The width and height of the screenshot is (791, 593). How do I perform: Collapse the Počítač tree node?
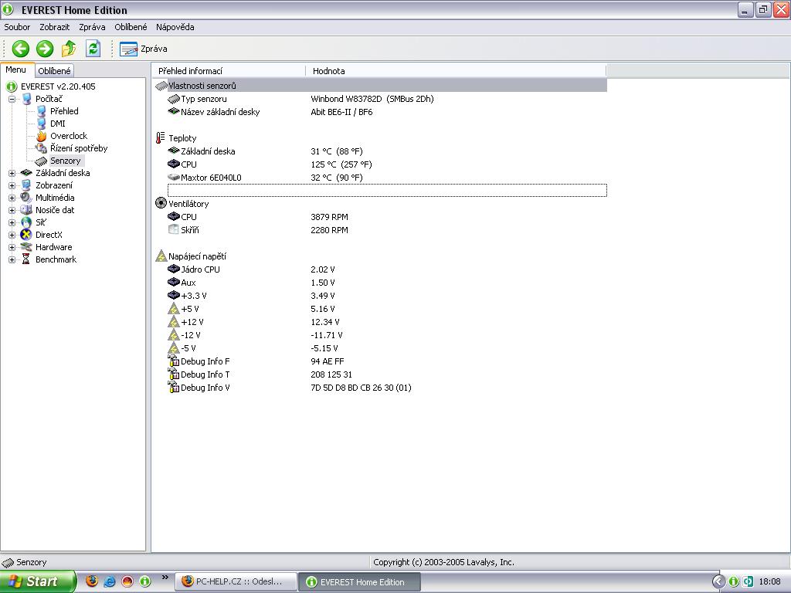coord(12,99)
